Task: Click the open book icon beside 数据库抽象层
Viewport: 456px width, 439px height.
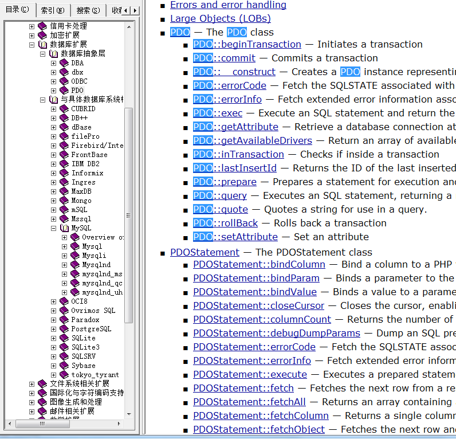Action: [x=53, y=54]
